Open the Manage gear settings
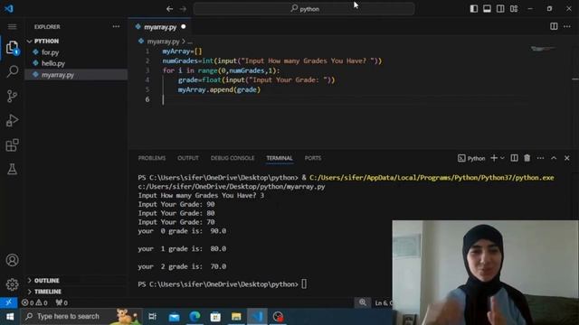 pos(12,284)
